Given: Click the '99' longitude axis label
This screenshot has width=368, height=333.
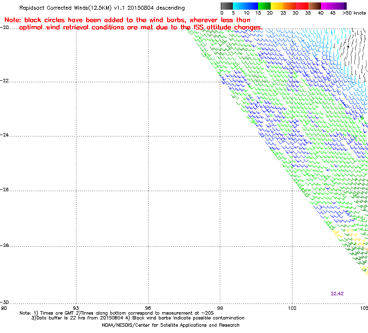Looking at the screenshot, I should point(220,308).
